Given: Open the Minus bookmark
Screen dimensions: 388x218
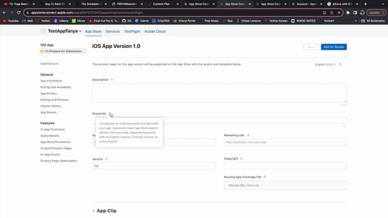Looking at the screenshot, I should point(78,21).
